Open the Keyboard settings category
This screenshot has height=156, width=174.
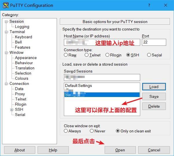[23, 37]
